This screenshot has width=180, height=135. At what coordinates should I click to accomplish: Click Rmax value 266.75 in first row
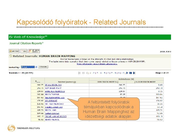tap(40, 85)
